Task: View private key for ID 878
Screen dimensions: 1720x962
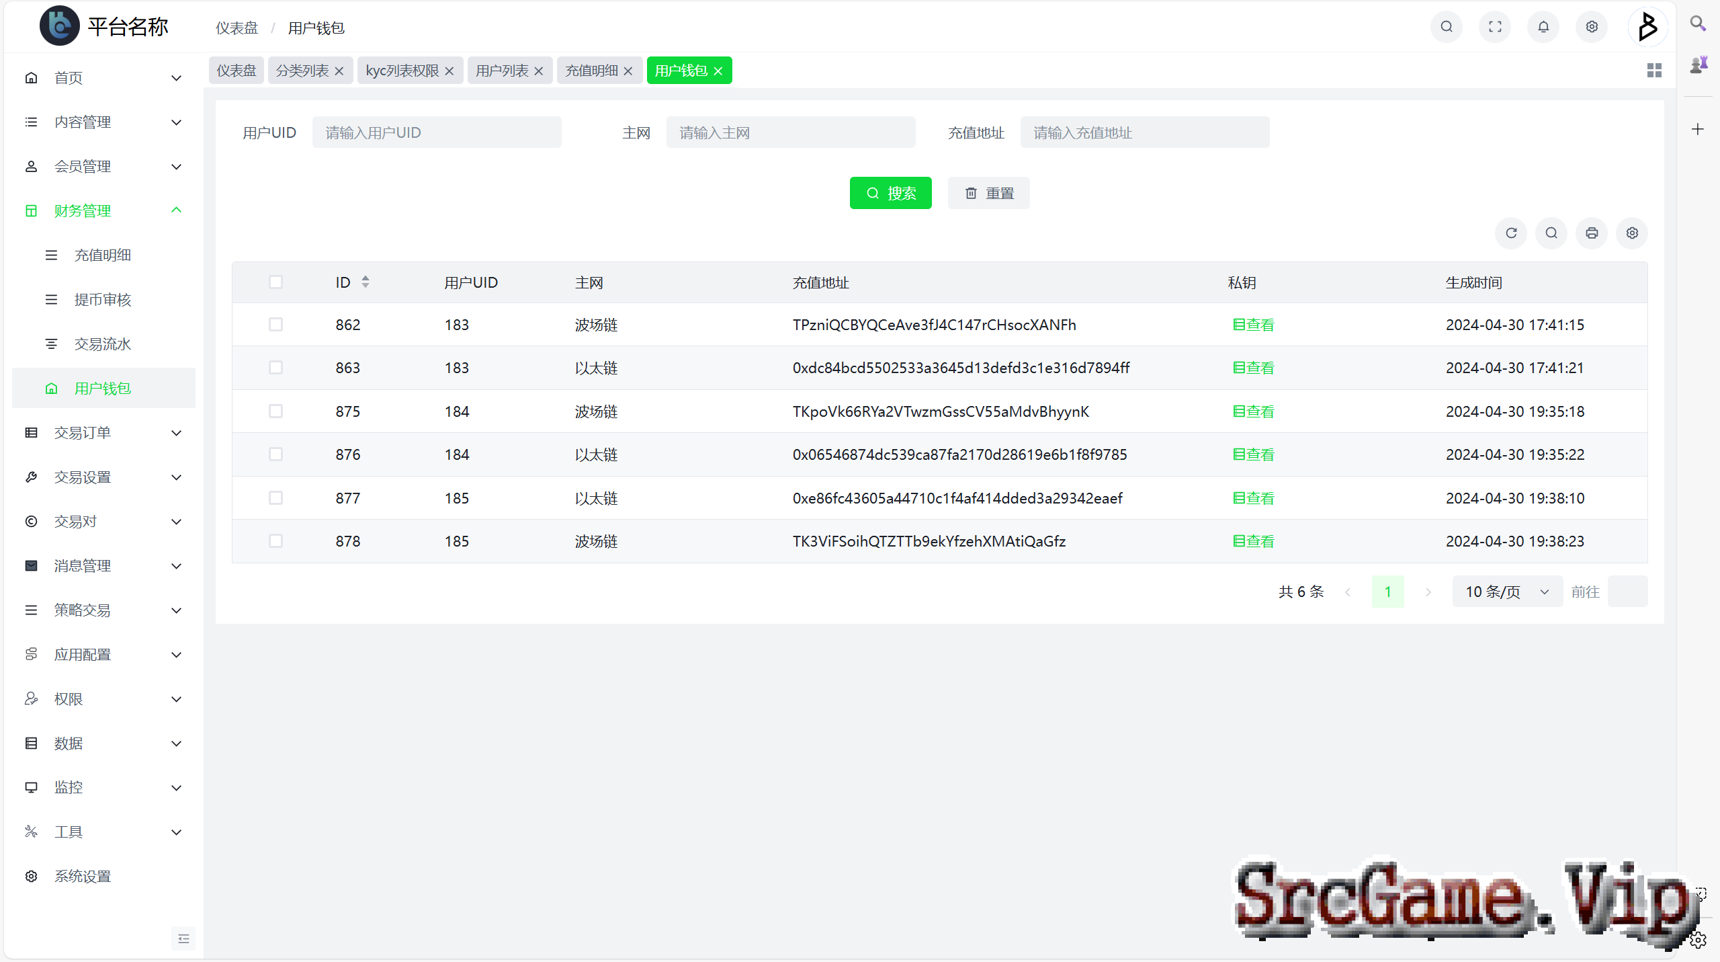Action: [1253, 541]
